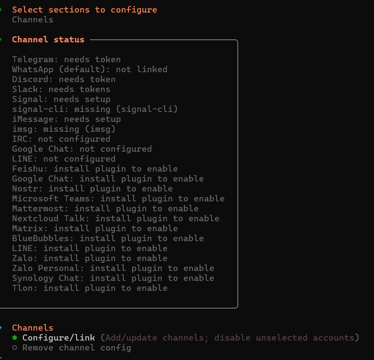This screenshot has width=374, height=360.
Task: Click the WhatsApp default channel line
Action: (90, 69)
